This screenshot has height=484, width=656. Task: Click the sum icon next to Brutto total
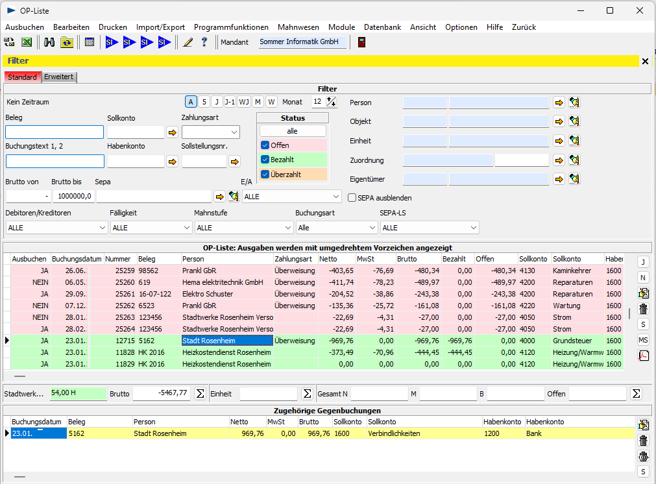coord(200,394)
